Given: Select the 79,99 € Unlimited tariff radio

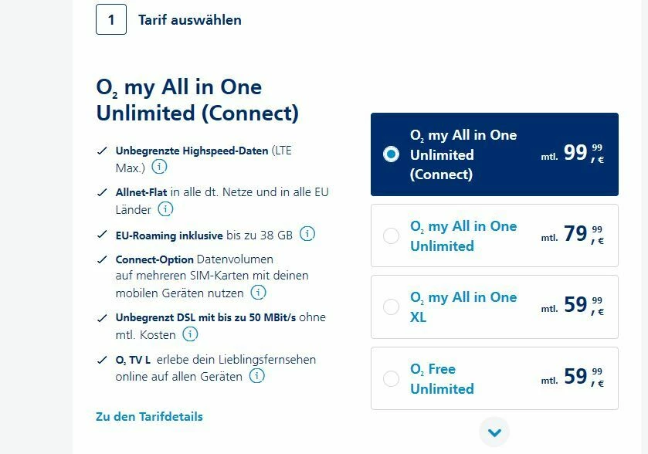Looking at the screenshot, I should [x=392, y=235].
